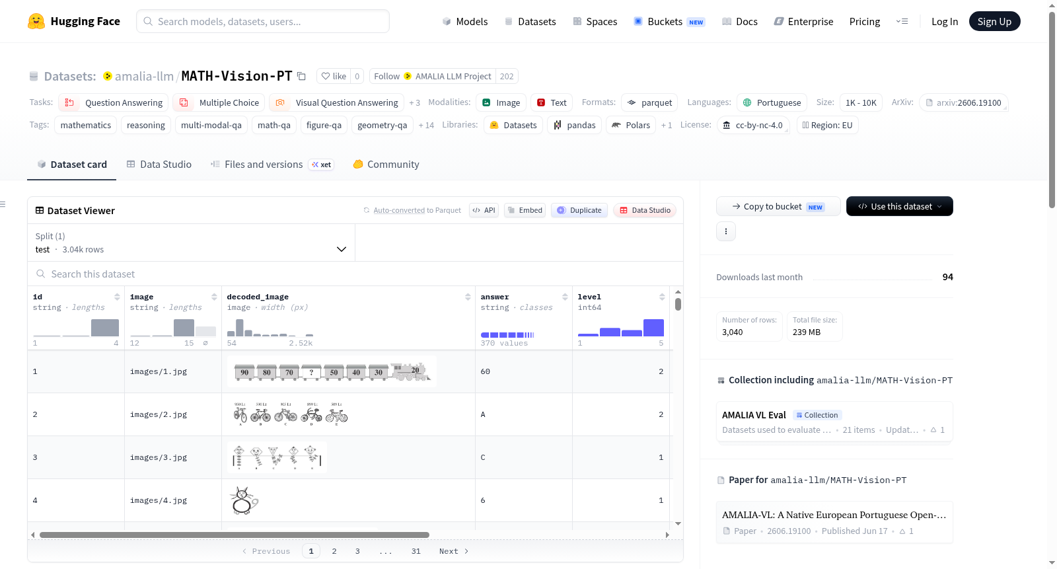
Task: Open Buckets in the navbar
Action: pyautogui.click(x=669, y=21)
